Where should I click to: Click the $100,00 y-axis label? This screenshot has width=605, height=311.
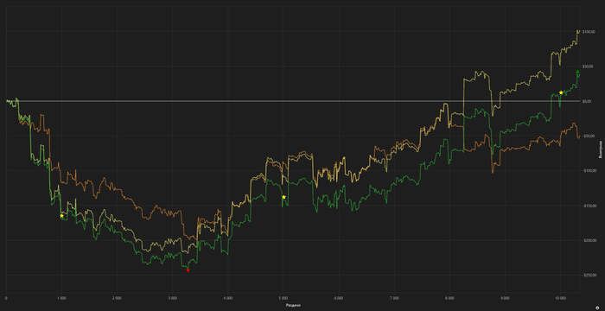point(588,32)
